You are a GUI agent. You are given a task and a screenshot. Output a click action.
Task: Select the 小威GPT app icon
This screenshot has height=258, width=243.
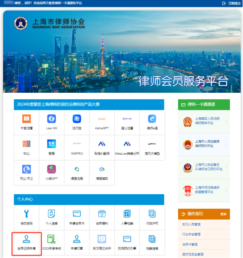click(x=52, y=169)
